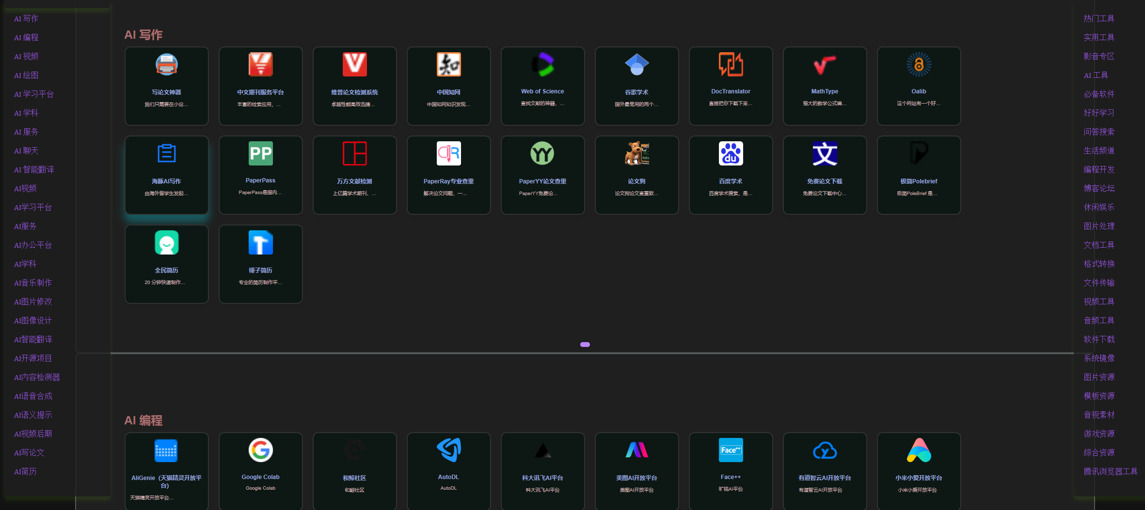Image resolution: width=1145 pixels, height=510 pixels.
Task: Open AI音乐制作 sidebar entry
Action: pyautogui.click(x=33, y=283)
